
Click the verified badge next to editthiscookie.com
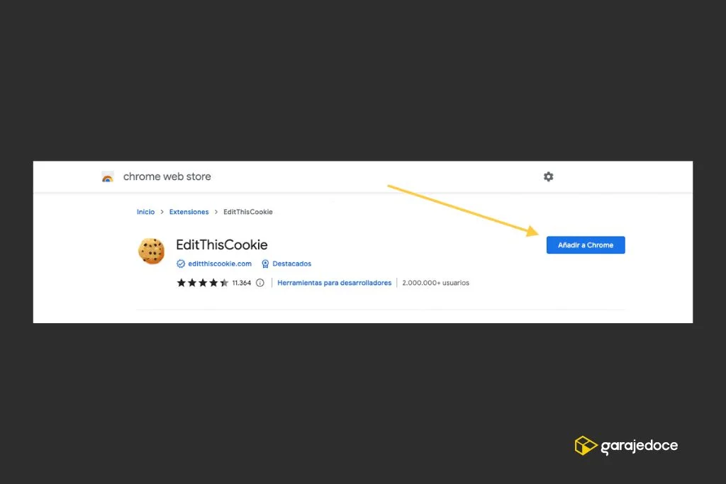click(181, 264)
